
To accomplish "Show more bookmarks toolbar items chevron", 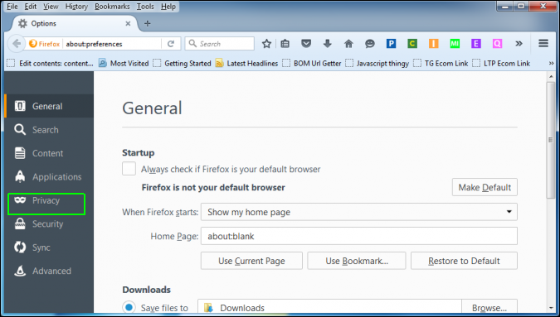I will pyautogui.click(x=552, y=64).
